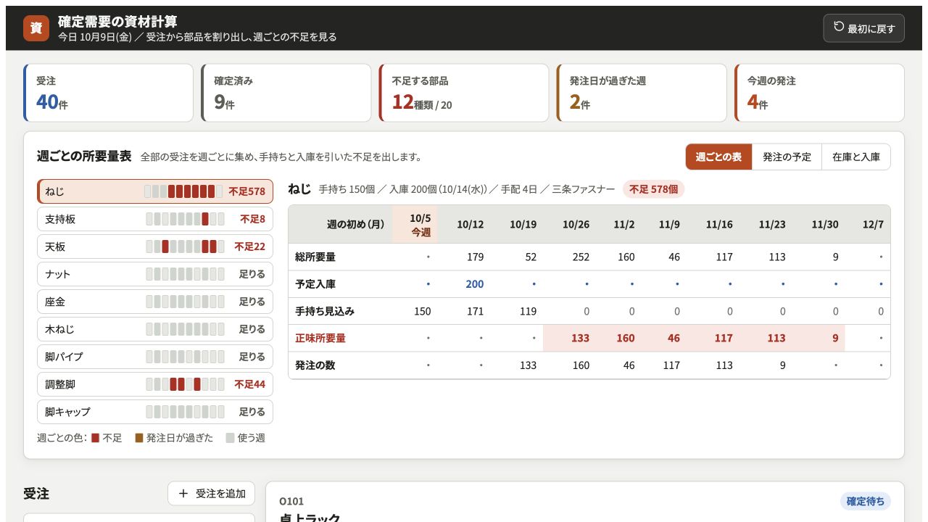This screenshot has height=522, width=928.
Task: Click the 最初に戻す reset button
Action: coord(863,28)
